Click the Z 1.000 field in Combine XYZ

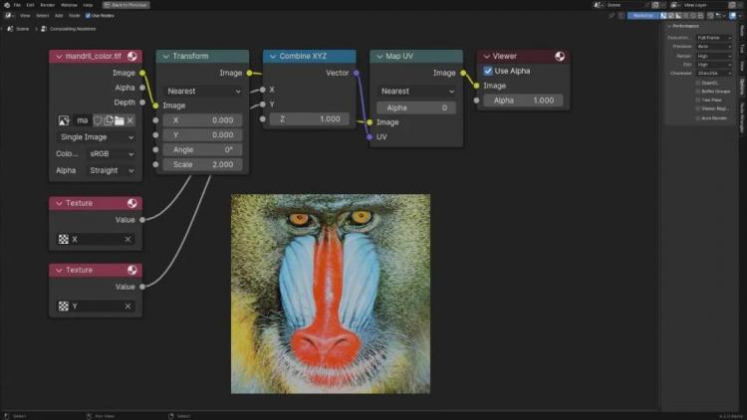point(309,119)
